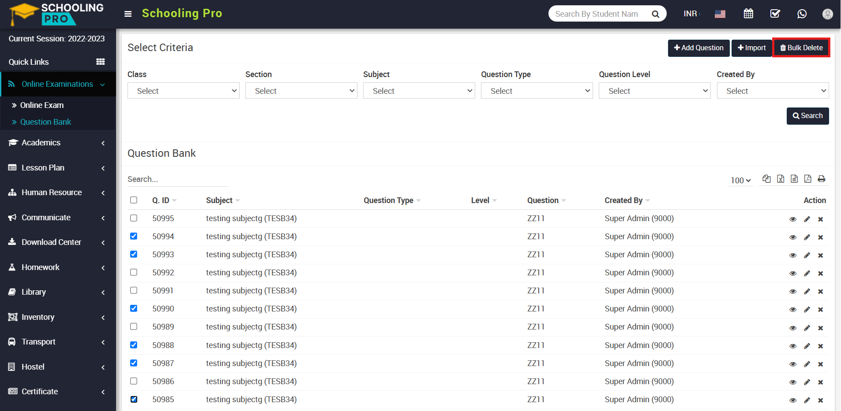Toggle the hamburger sidebar menu
The width and height of the screenshot is (841, 411).
tap(128, 14)
